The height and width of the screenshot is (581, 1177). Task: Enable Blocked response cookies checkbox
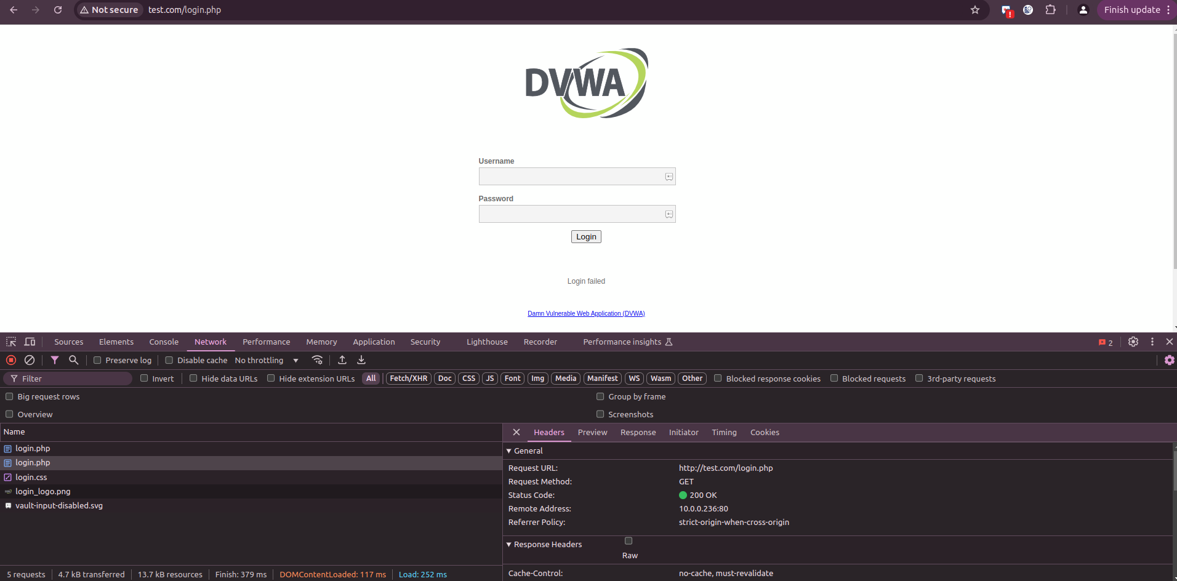coord(718,378)
